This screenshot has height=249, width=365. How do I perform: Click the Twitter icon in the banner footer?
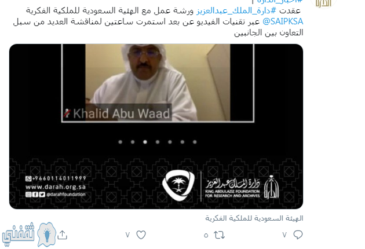tap(42, 195)
